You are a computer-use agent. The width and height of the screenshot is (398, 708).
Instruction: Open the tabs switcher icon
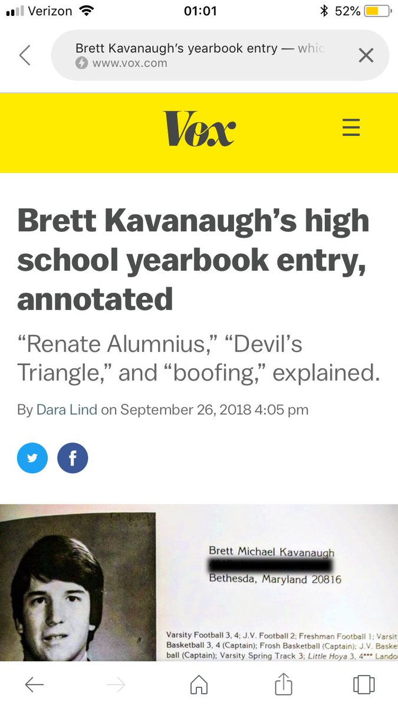tap(364, 684)
